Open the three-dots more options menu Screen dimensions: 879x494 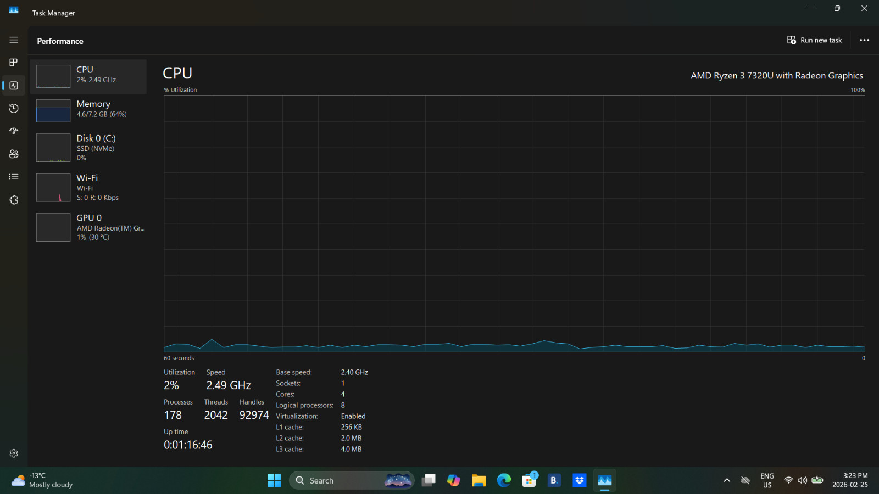(x=864, y=40)
